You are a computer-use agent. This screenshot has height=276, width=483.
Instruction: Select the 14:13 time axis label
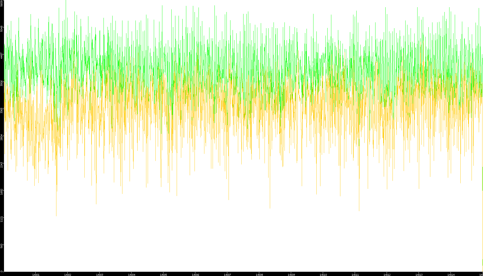(x=419, y=275)
